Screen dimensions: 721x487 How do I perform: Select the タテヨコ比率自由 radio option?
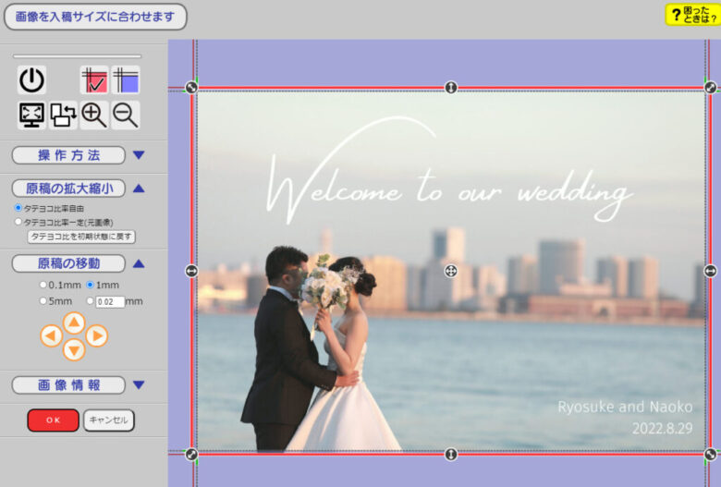18,208
